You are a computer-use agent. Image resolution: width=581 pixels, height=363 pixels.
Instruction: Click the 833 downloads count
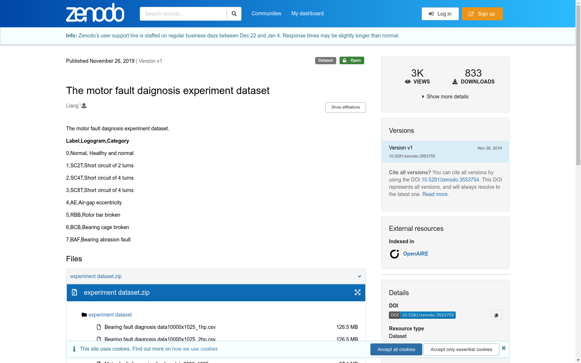(473, 73)
